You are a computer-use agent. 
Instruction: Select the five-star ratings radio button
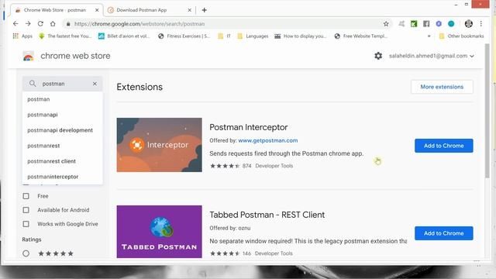click(26, 253)
